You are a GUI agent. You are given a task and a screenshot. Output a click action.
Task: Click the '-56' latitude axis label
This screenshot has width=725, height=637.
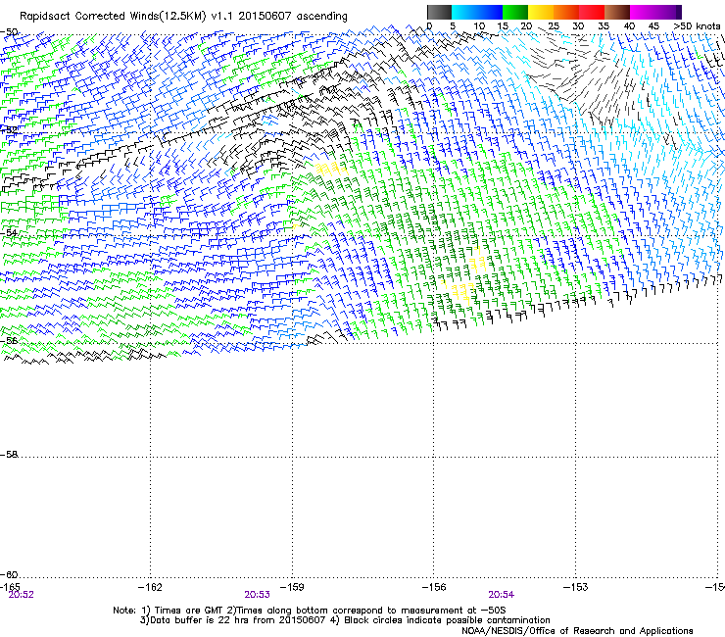(9, 340)
